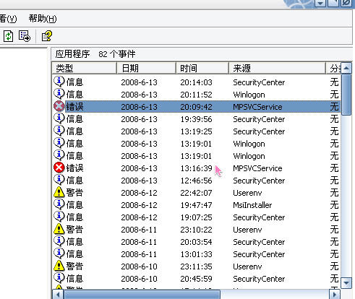Click the warning icon of the 22:42:07 Userenv event
This screenshot has height=299, width=355.
coord(59,192)
